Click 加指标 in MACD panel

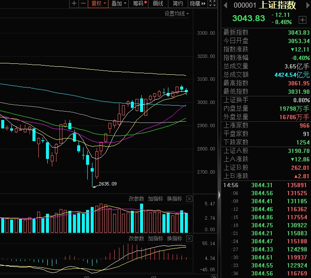click(x=155, y=238)
